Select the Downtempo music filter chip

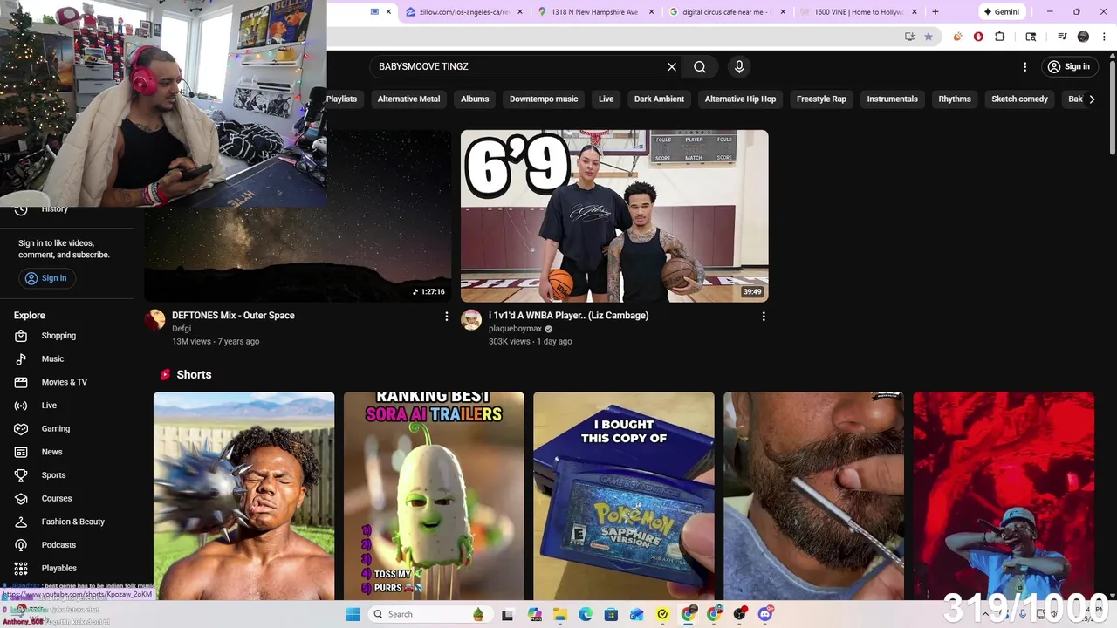click(544, 99)
